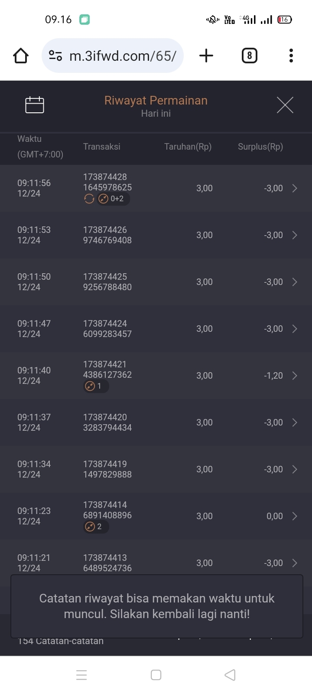Open the calendar date filter icon

coord(35,105)
